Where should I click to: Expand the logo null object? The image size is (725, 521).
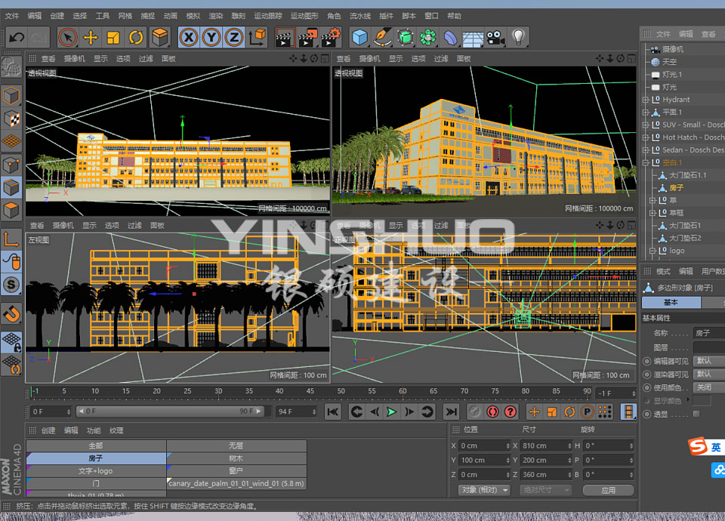pyautogui.click(x=652, y=251)
